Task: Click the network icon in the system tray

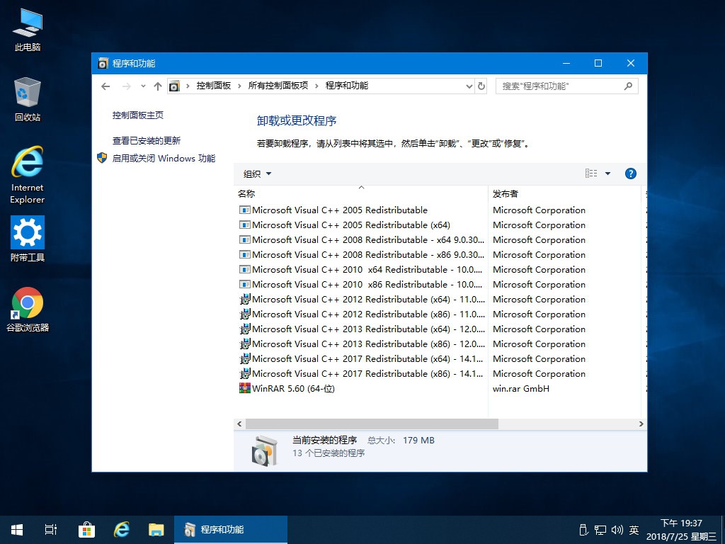Action: click(600, 530)
